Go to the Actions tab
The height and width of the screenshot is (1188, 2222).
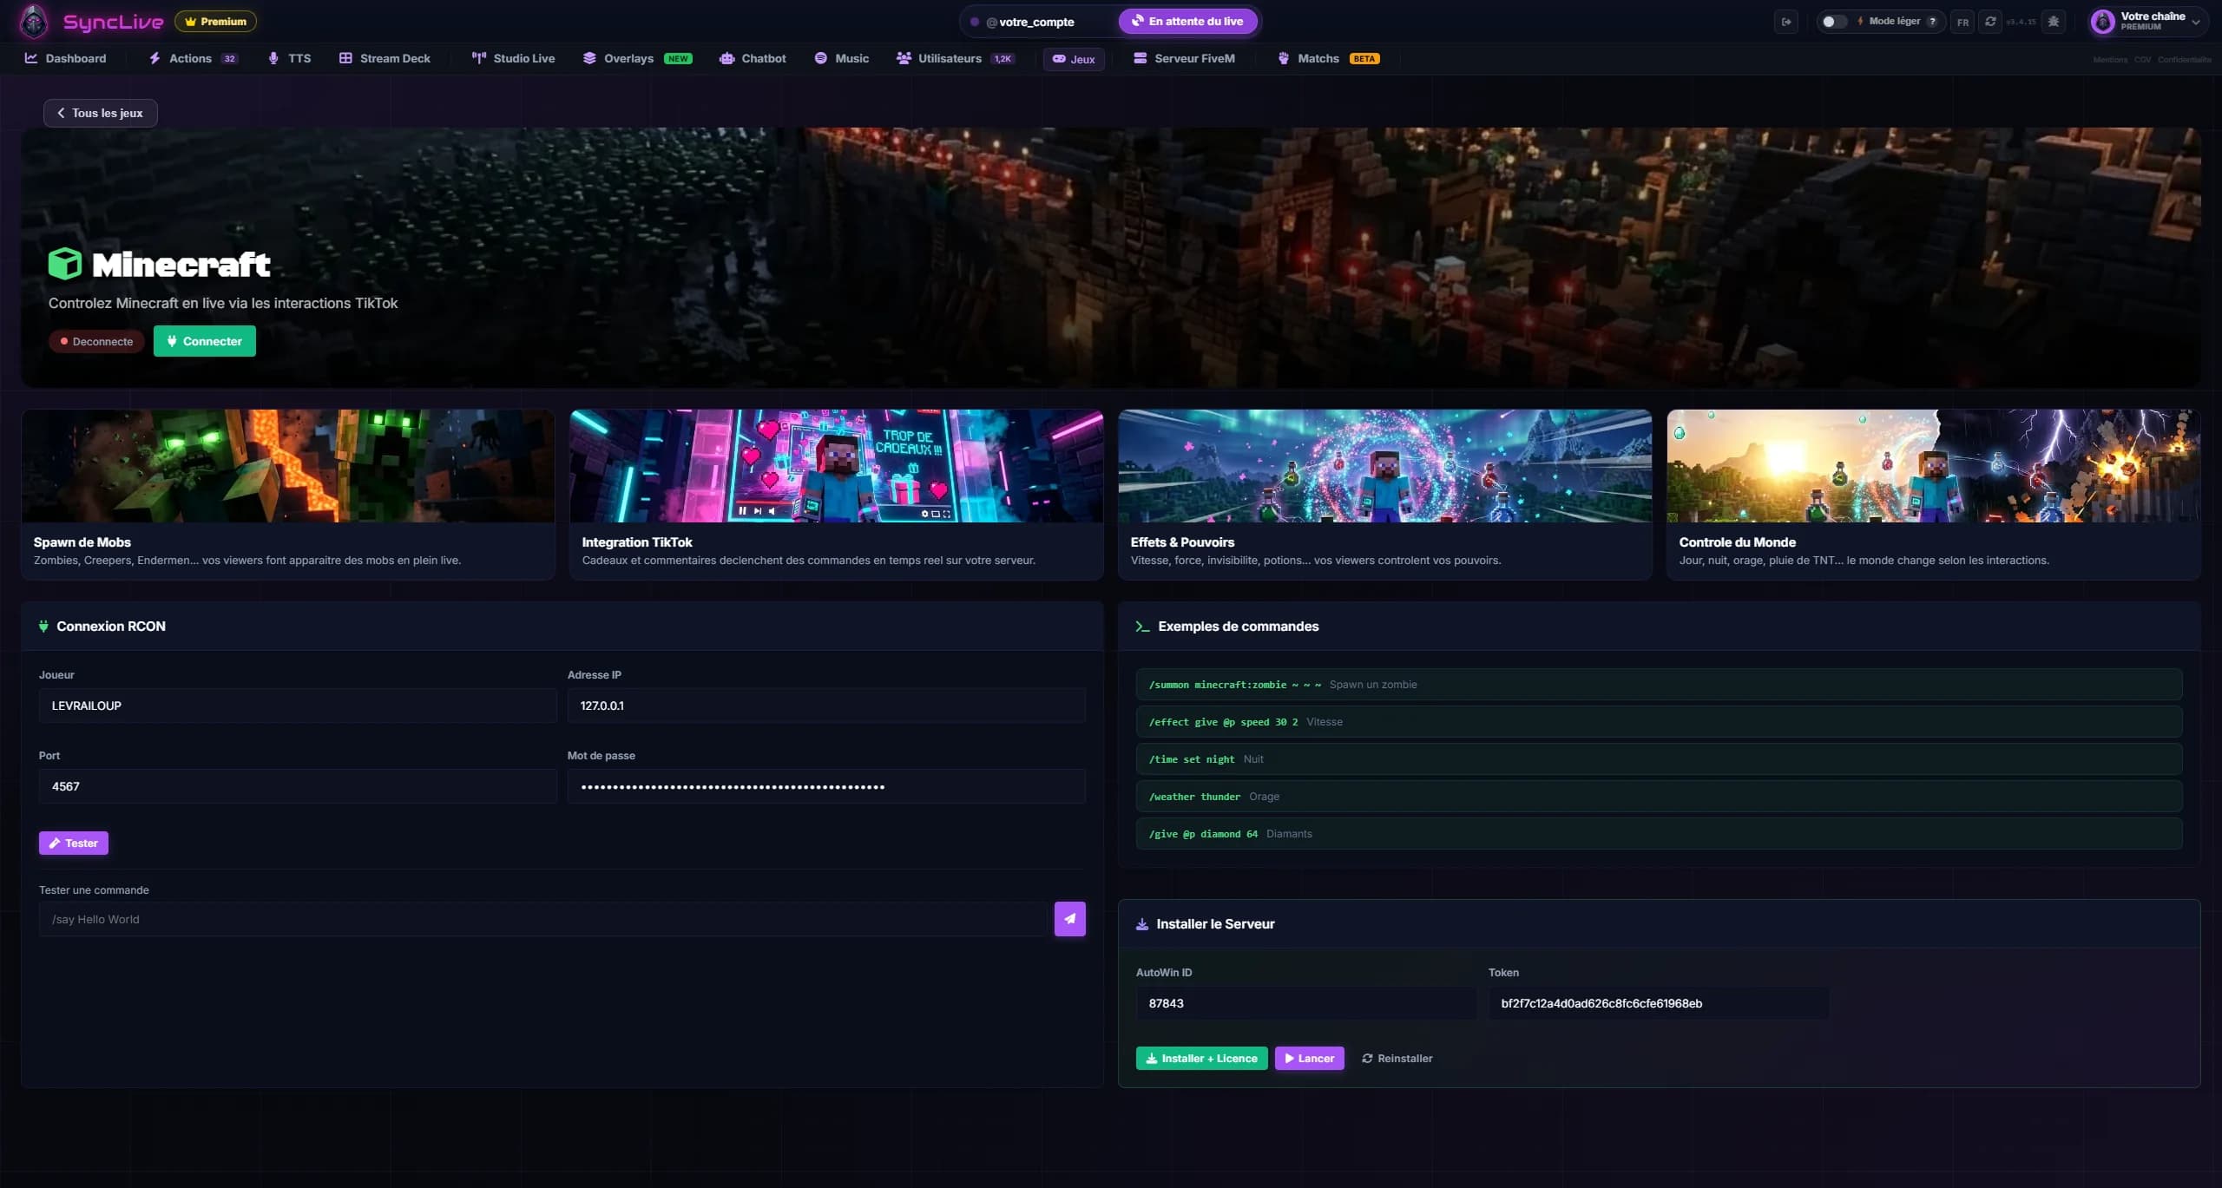click(194, 58)
